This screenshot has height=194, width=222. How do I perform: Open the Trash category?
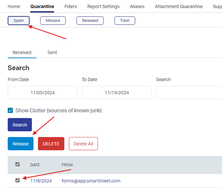125,21
